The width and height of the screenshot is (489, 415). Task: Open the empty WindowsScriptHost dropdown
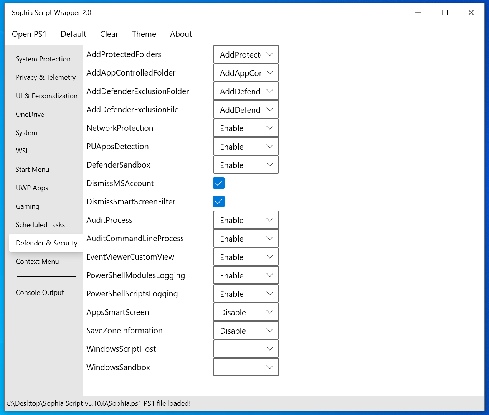pos(246,349)
